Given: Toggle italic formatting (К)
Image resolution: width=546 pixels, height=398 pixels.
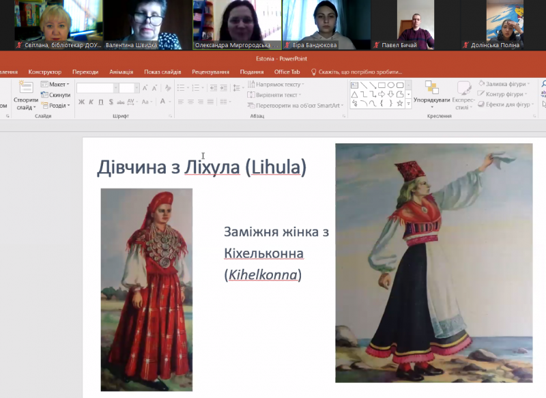Looking at the screenshot, I should pos(91,102).
